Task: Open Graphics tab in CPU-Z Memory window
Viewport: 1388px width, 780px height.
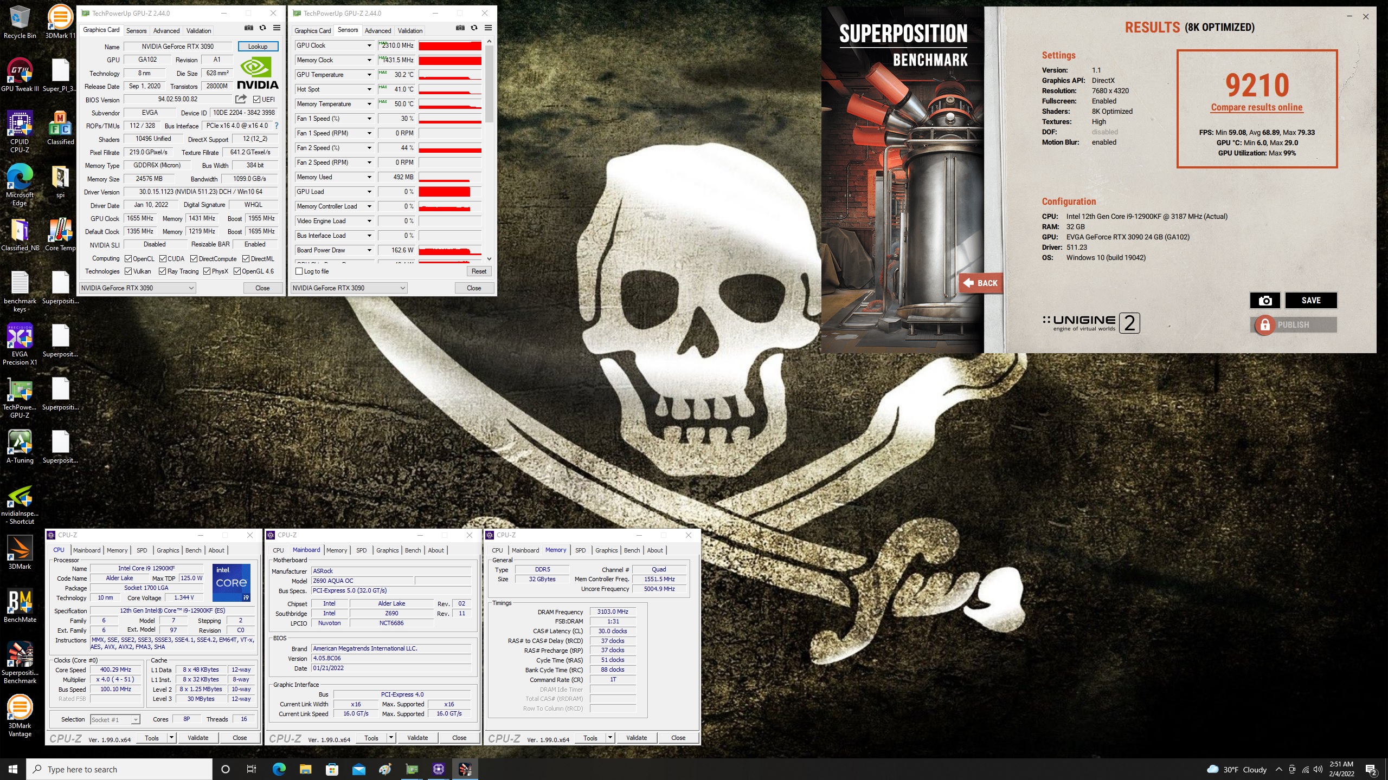Action: click(606, 550)
